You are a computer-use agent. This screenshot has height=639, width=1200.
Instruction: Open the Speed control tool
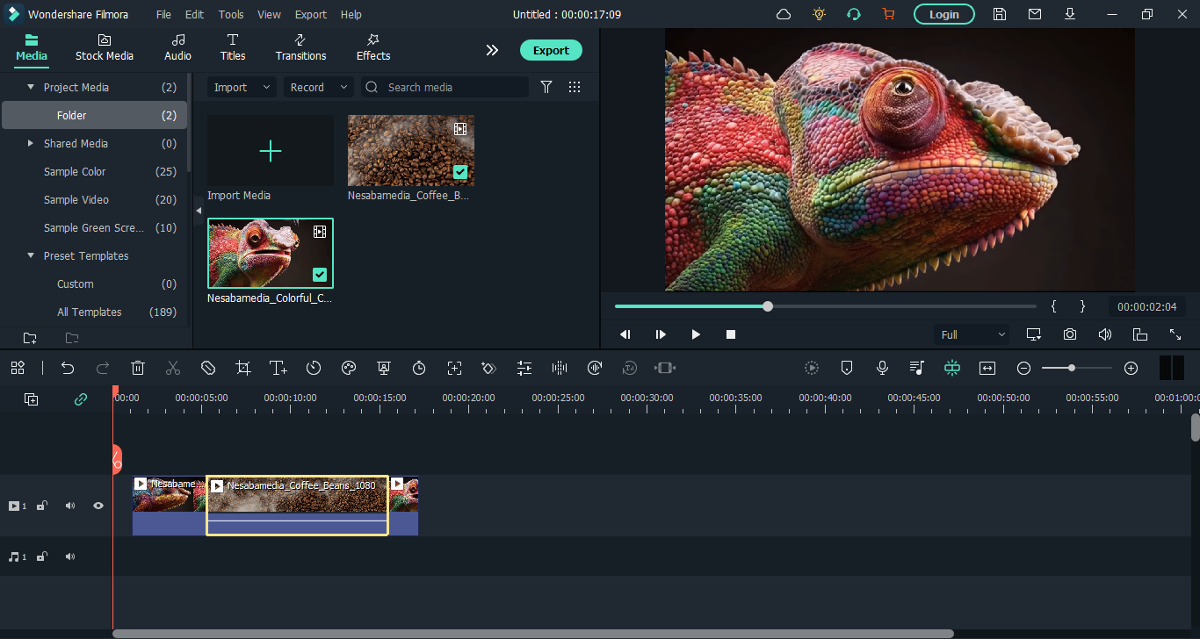click(314, 369)
